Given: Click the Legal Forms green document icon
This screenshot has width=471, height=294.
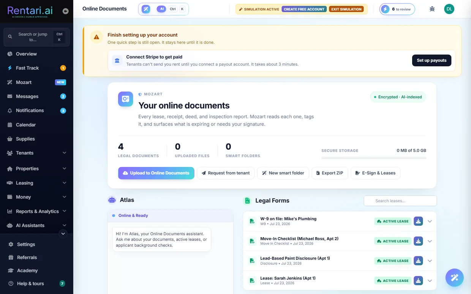Looking at the screenshot, I should click(x=247, y=200).
